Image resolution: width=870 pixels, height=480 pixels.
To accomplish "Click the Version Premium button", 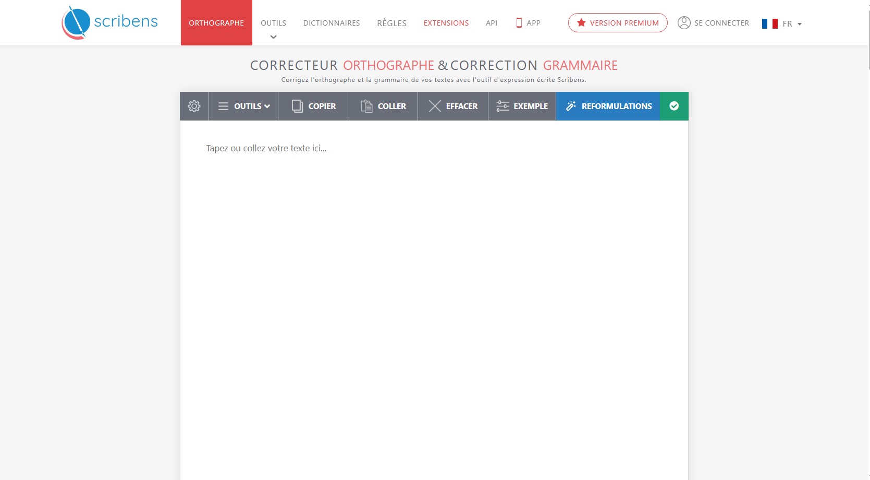I will pos(618,23).
